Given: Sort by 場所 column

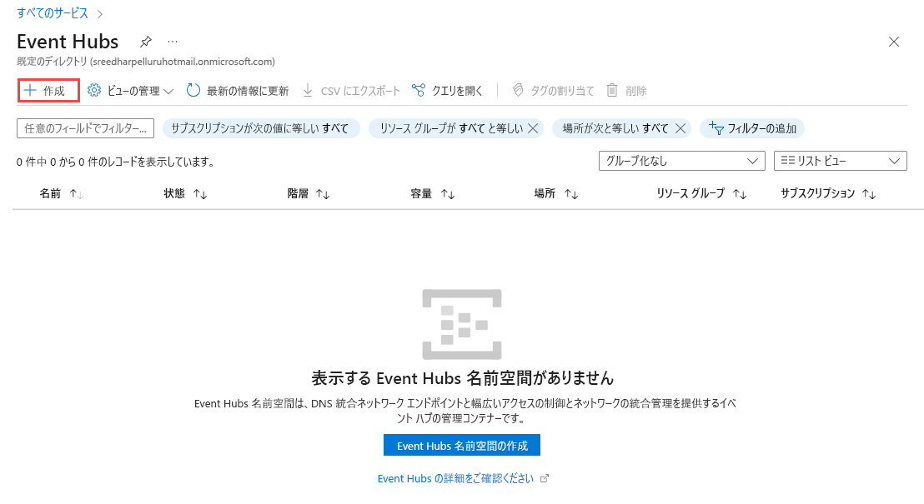Looking at the screenshot, I should pyautogui.click(x=555, y=193).
